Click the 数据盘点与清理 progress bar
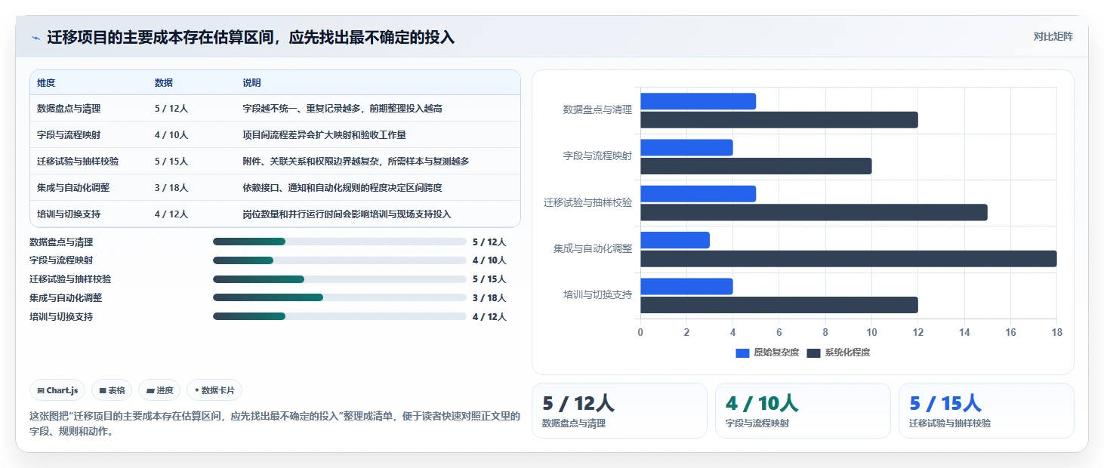 (x=340, y=242)
